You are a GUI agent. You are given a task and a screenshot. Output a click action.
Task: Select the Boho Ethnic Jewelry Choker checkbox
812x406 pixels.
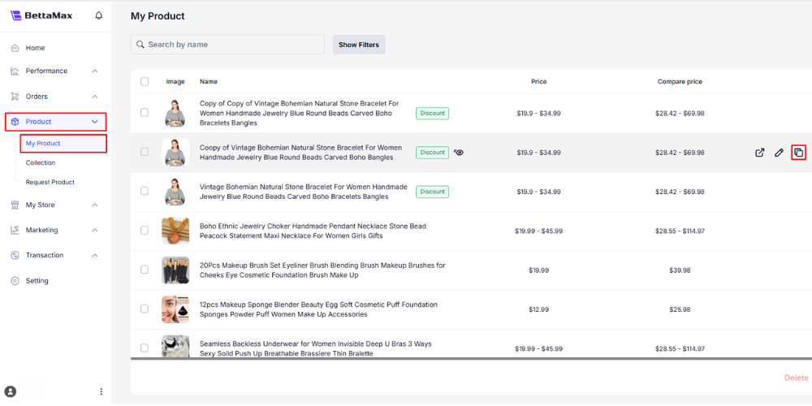pyautogui.click(x=145, y=231)
